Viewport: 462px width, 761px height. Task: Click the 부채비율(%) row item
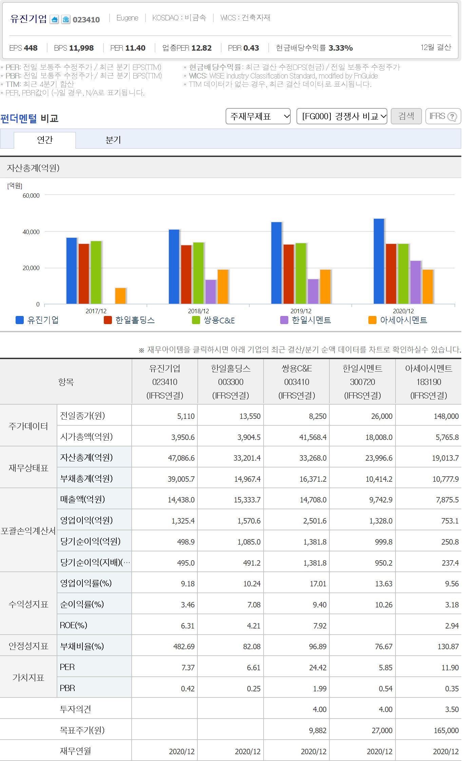(x=82, y=646)
